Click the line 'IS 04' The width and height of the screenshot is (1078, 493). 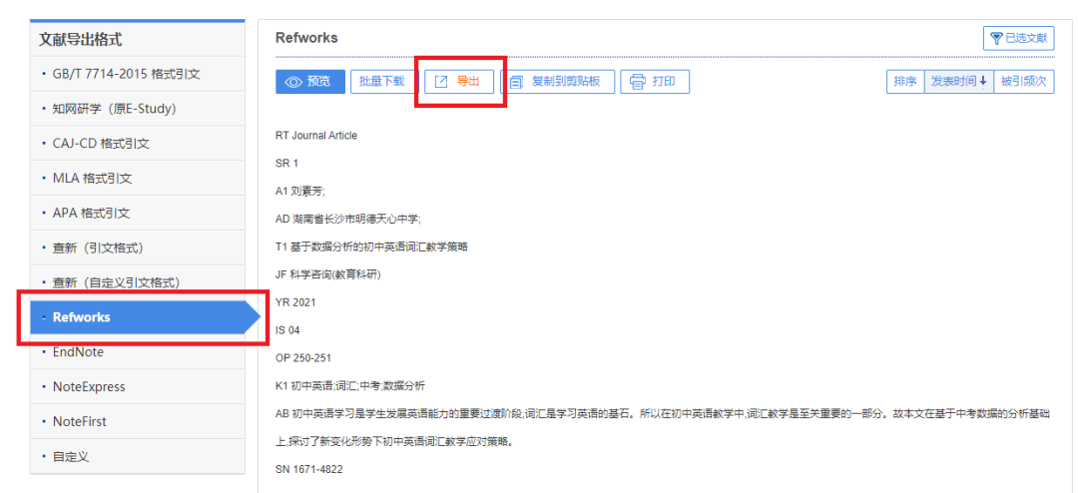coord(287,330)
